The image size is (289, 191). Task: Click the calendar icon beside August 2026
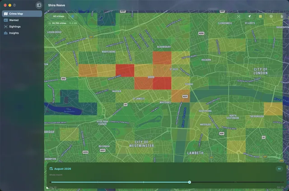51,169
